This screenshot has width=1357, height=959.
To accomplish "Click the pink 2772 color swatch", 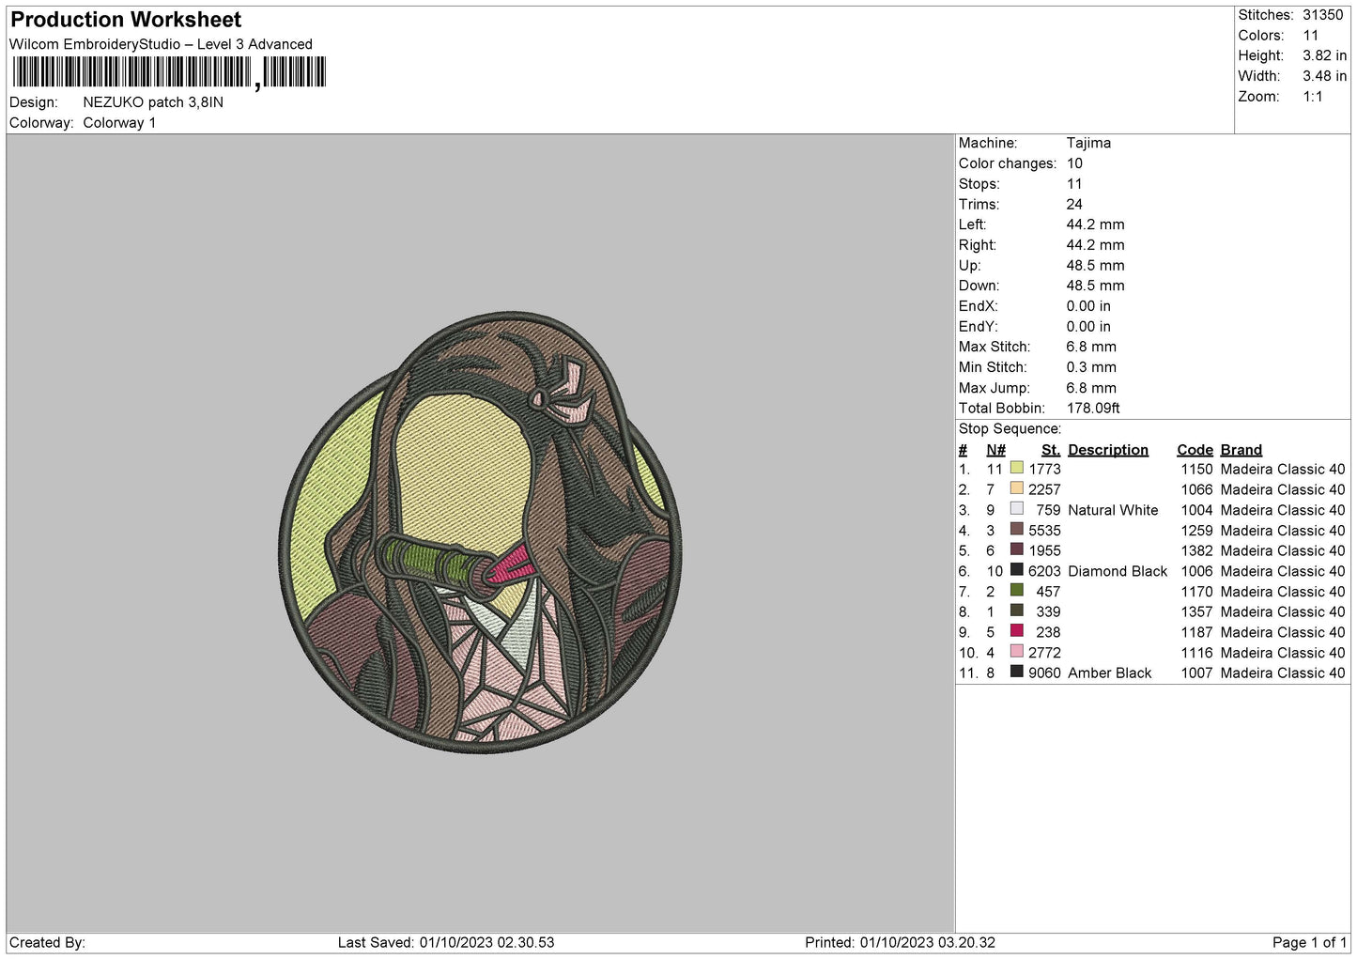I will [x=1016, y=651].
